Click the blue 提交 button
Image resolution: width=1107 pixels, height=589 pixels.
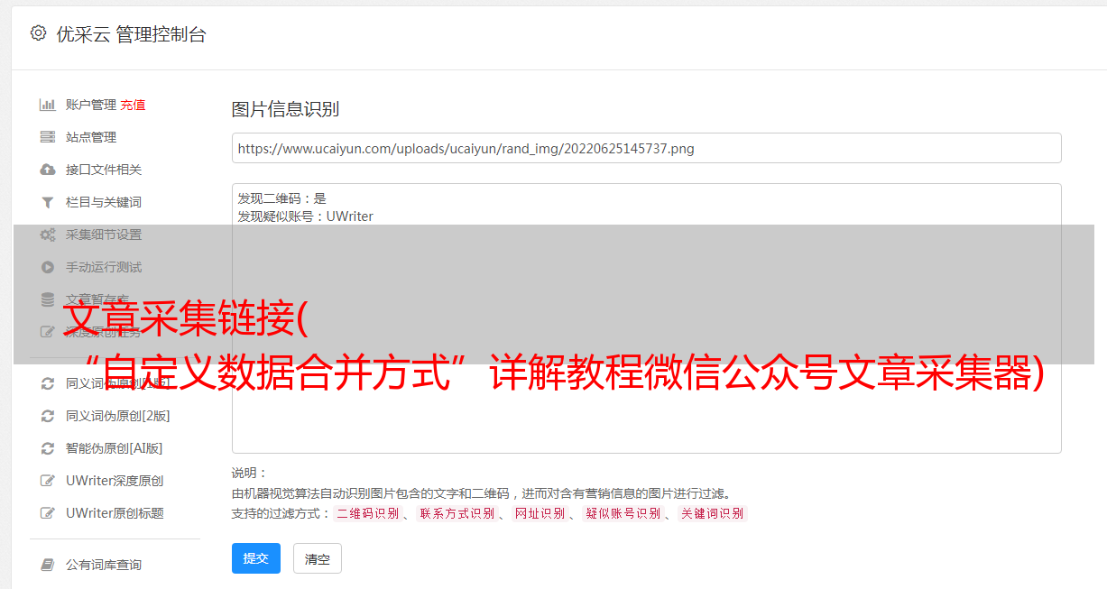(x=256, y=558)
